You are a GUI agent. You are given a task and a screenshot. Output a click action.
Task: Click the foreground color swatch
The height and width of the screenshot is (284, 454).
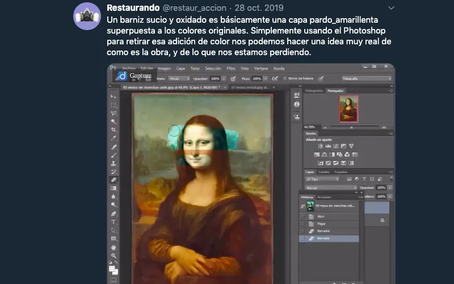click(112, 269)
